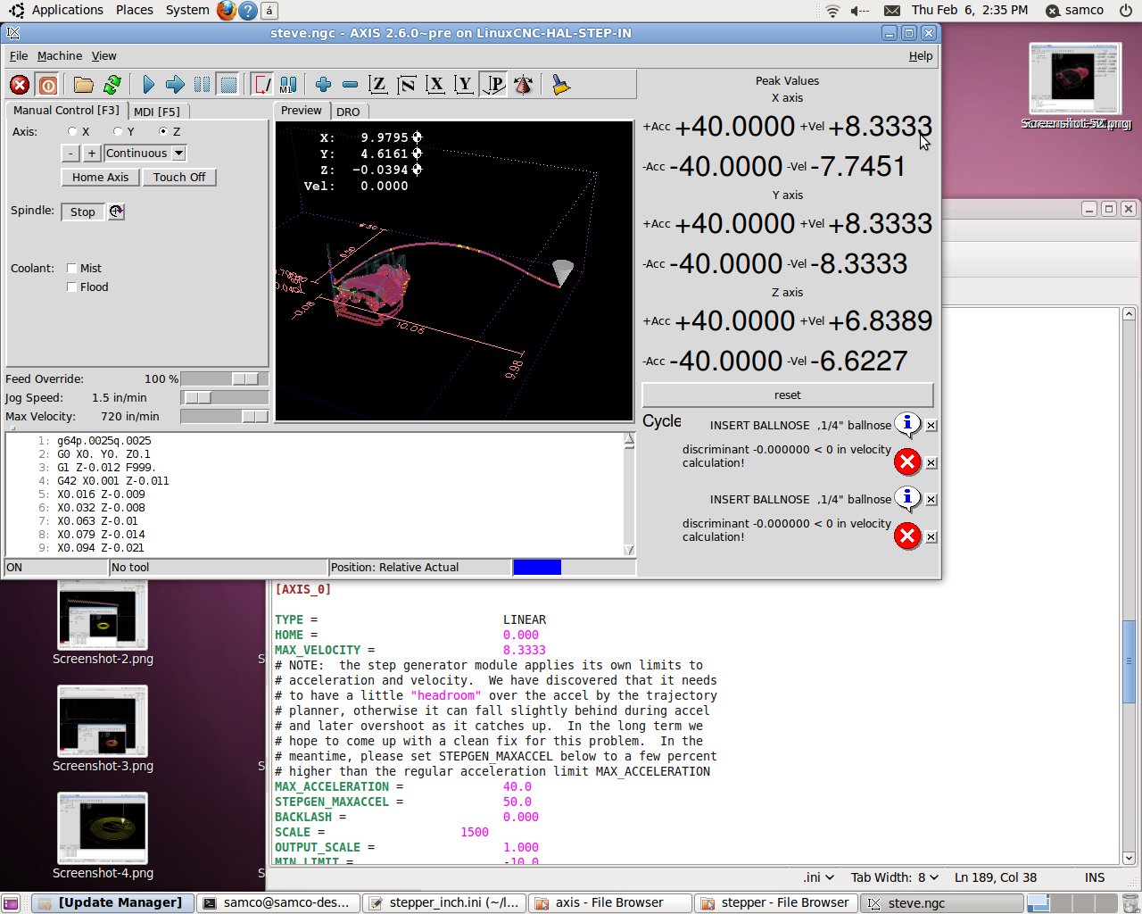Select the Manual Control [F3] tab

[x=66, y=110]
